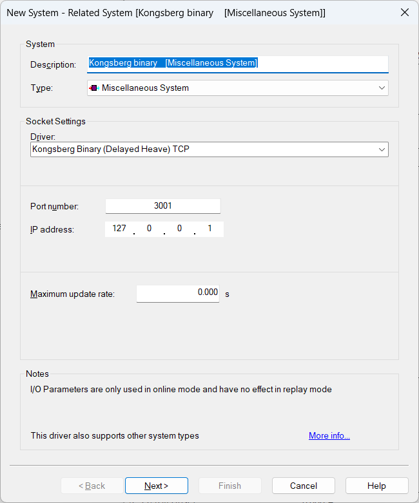Click the Driver label

pos(43,137)
